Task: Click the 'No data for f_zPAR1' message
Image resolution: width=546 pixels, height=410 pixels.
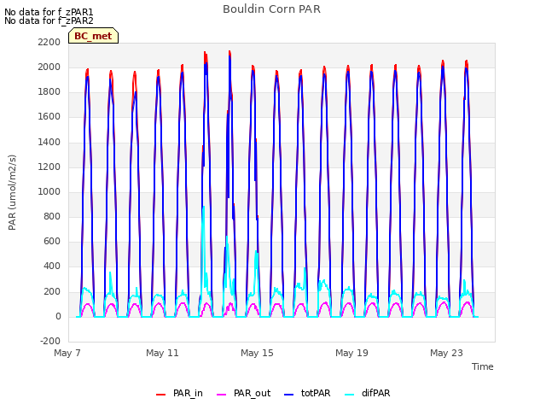Action: [x=49, y=12]
